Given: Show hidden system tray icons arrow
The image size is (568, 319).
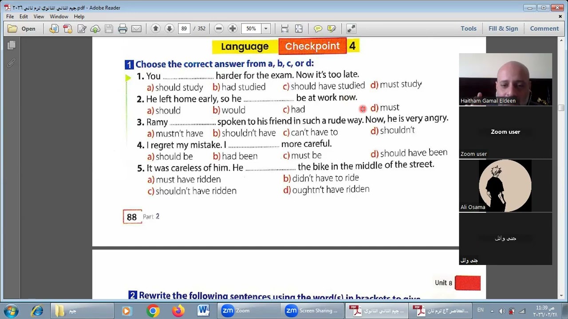Looking at the screenshot, I should point(493,311).
